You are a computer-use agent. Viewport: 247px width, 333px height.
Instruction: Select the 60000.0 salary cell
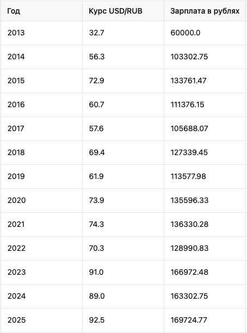[205, 33]
